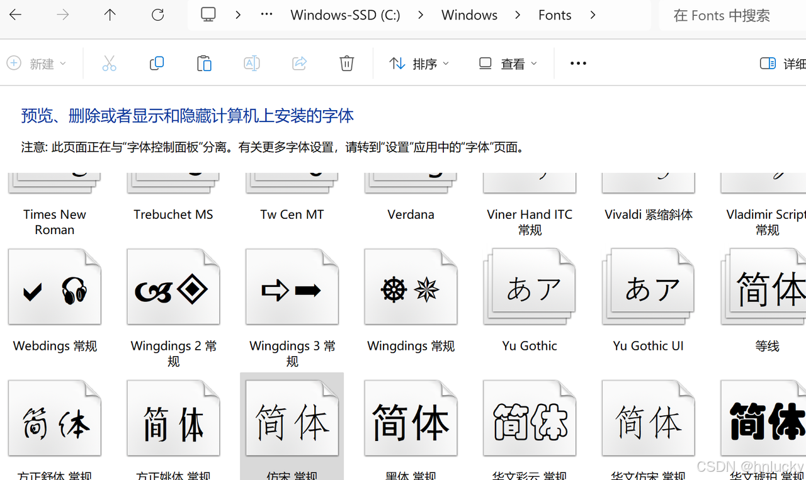Select the 华文琥珀 bold font thumbnail
806x480 pixels.
click(763, 418)
